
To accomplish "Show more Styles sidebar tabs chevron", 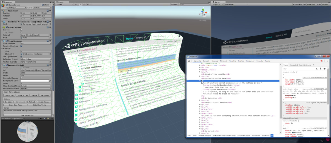I will [313, 65].
